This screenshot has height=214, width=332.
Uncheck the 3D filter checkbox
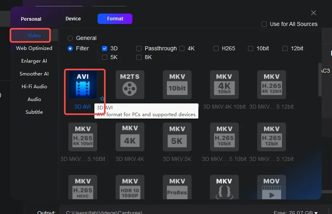coord(105,48)
